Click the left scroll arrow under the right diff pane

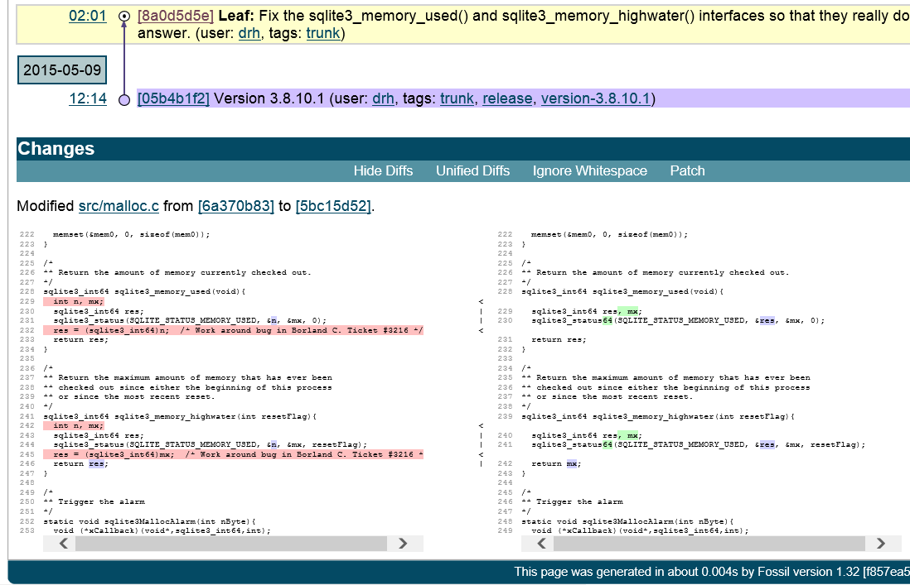click(x=540, y=544)
